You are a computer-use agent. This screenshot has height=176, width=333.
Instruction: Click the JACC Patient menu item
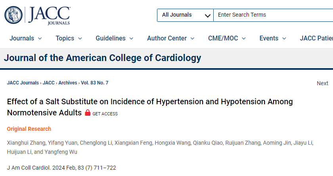coord(316,38)
